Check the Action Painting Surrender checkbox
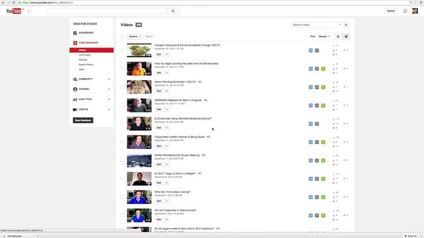The width and height of the screenshot is (424, 238). click(x=122, y=87)
